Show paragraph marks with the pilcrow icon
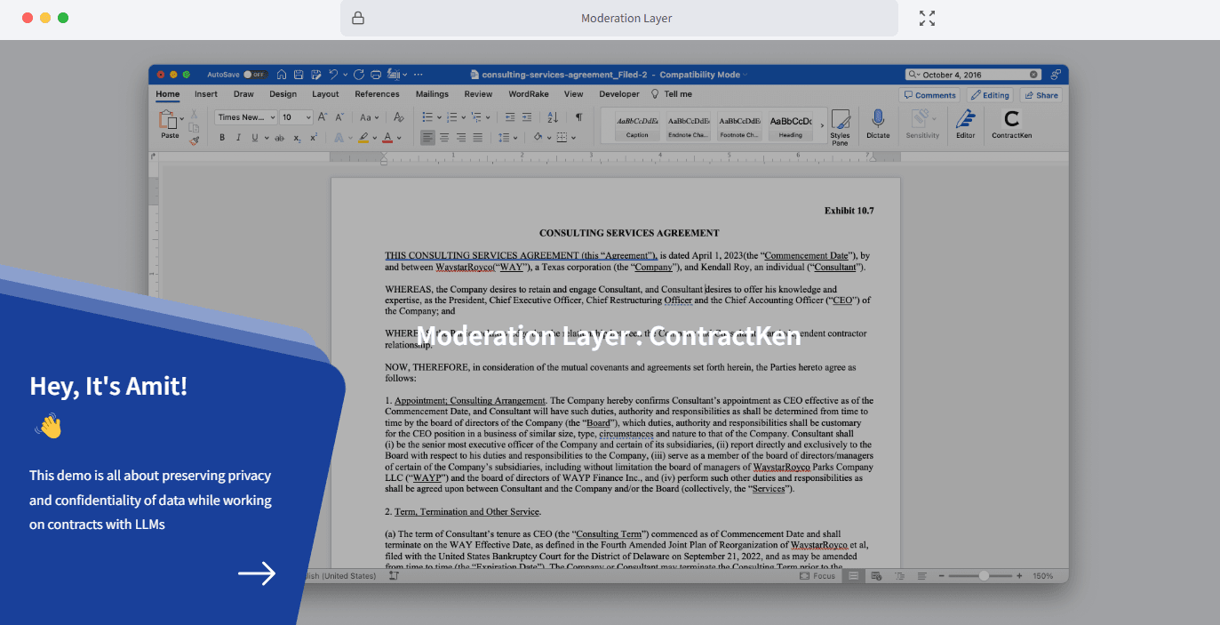The image size is (1220, 625). click(x=578, y=116)
